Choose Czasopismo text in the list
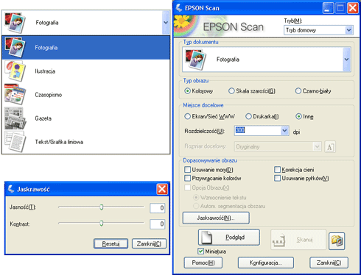Image resolution: width=361 pixels, height=275 pixels. (49, 95)
